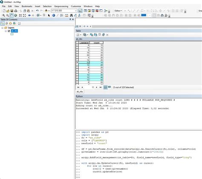Select the Measure ruler tool

pos(66,15)
